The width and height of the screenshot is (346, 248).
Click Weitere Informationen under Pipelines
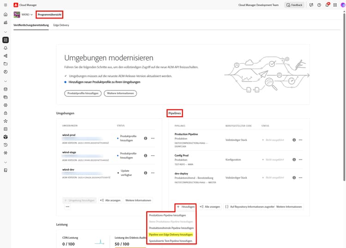[x=289, y=207]
